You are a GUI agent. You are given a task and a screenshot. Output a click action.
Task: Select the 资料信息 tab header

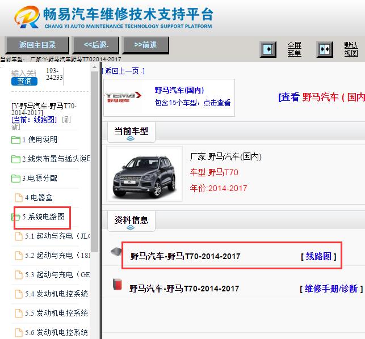[x=131, y=221]
